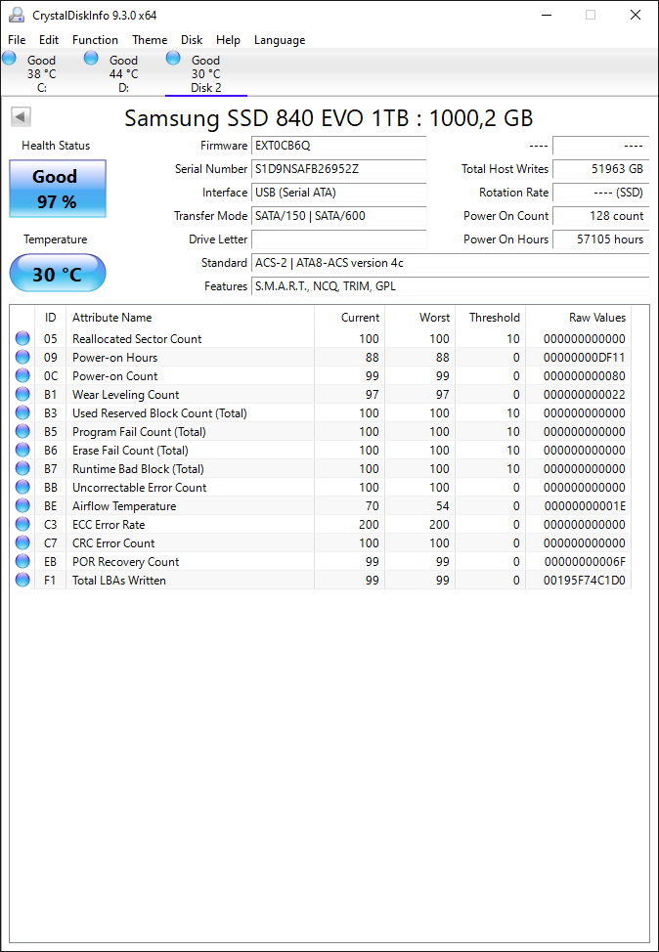Image resolution: width=659 pixels, height=952 pixels.
Task: Open the Language menu
Action: pos(280,40)
